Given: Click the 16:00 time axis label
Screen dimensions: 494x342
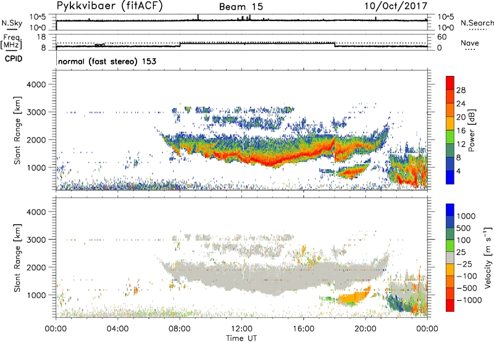Looking at the screenshot, I should (303, 329).
